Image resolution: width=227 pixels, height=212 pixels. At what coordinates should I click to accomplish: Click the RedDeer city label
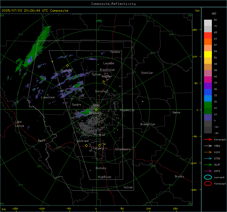coord(107,76)
